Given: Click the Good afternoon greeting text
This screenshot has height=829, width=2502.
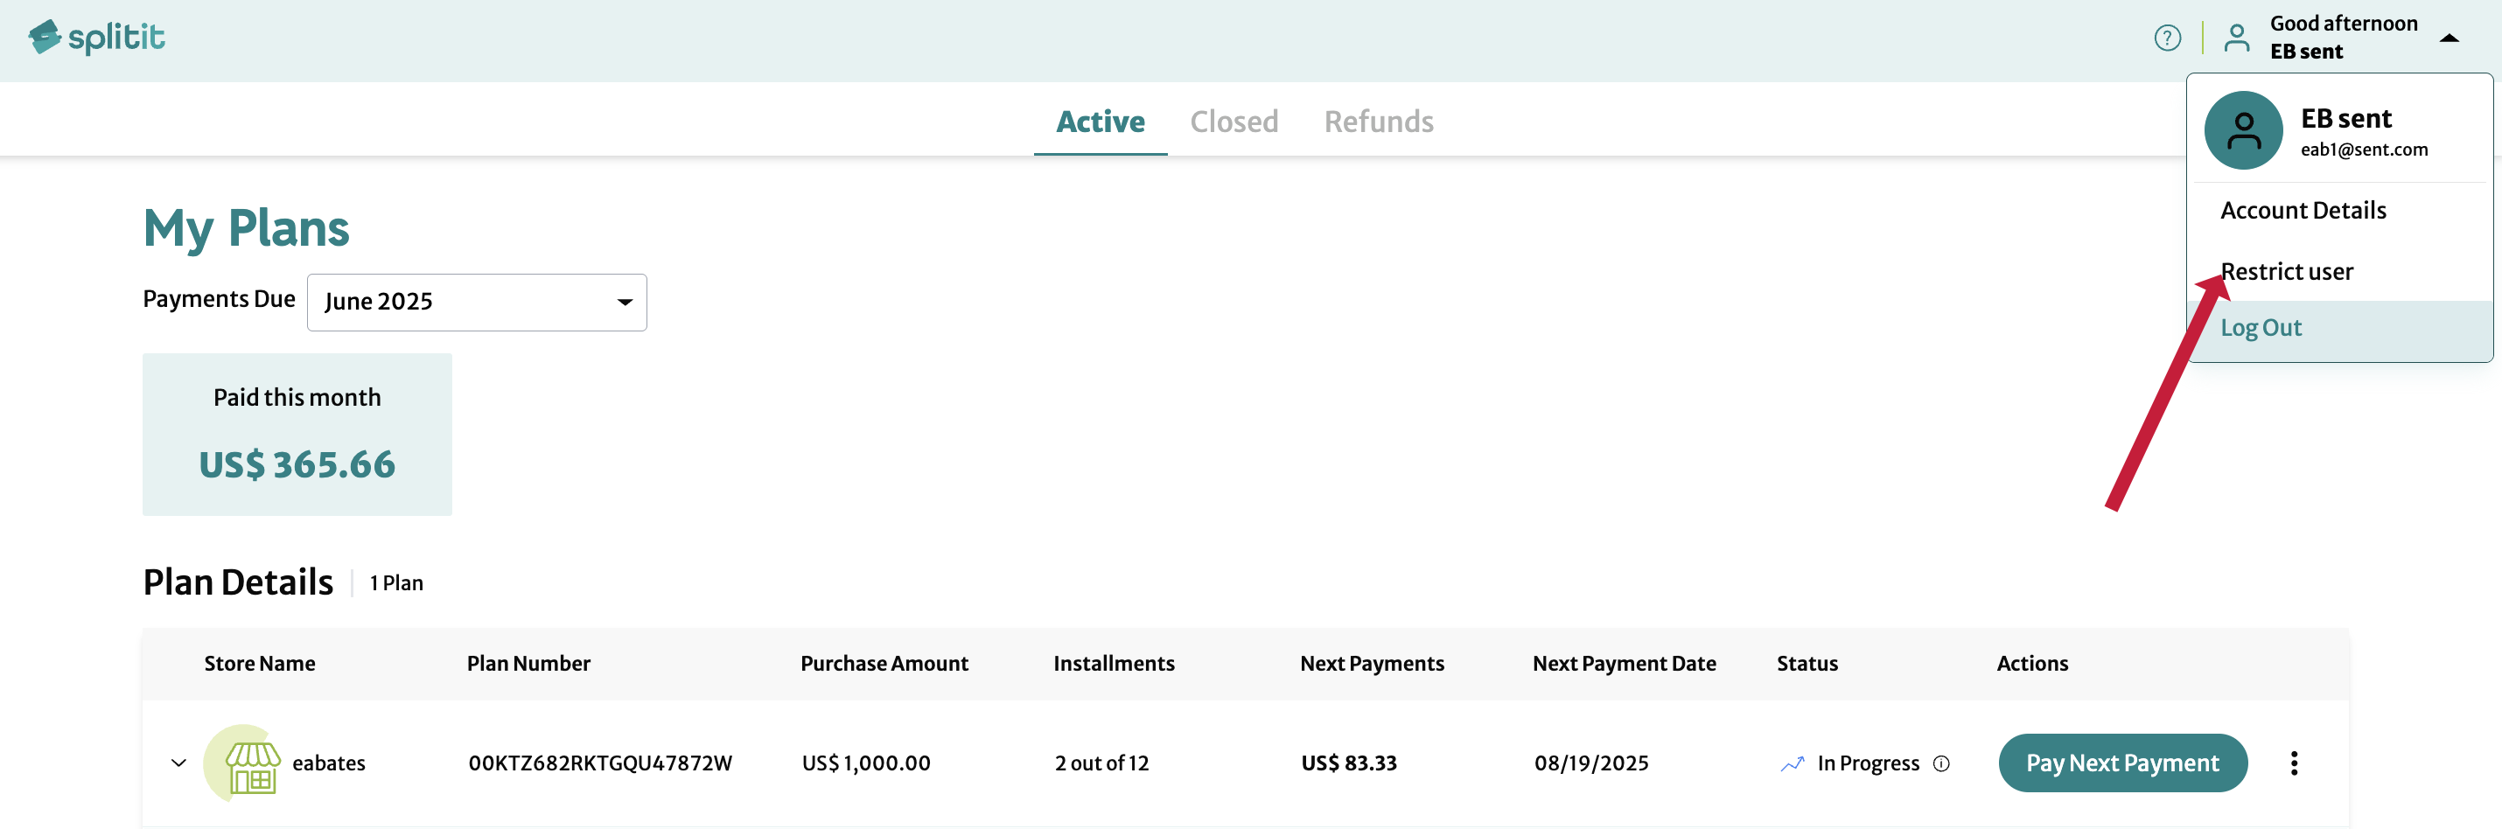Looking at the screenshot, I should (2343, 24).
